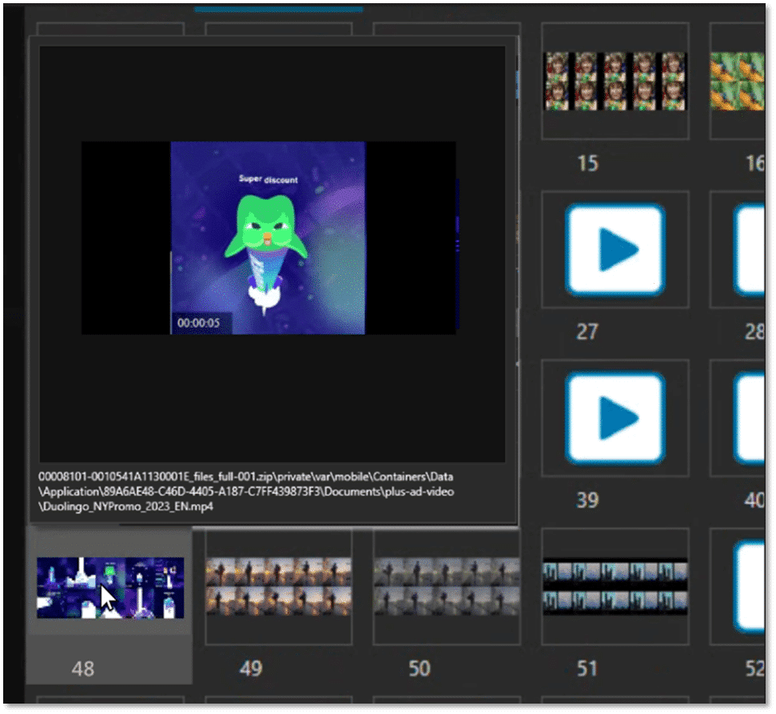Click the Duolingo_NYPromo_2023_EN.mp4 file path text

coord(246,491)
